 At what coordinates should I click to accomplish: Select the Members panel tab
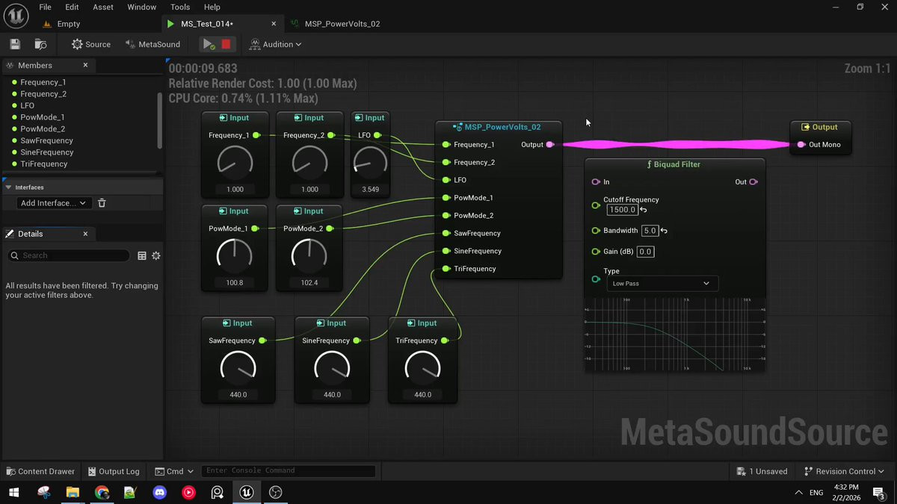tap(35, 65)
